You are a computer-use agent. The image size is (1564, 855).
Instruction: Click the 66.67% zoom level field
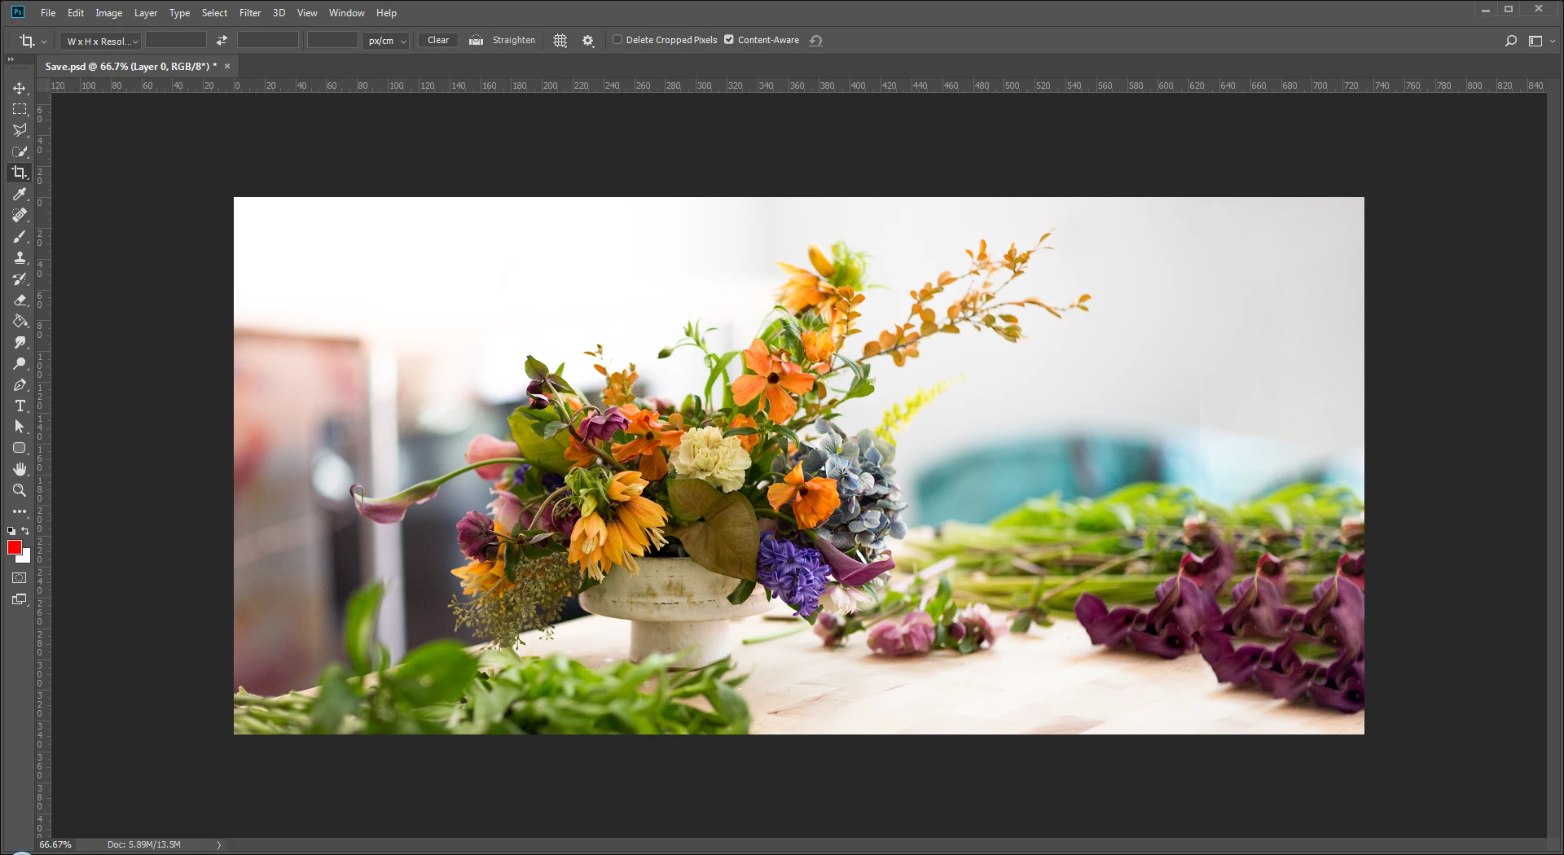click(55, 845)
